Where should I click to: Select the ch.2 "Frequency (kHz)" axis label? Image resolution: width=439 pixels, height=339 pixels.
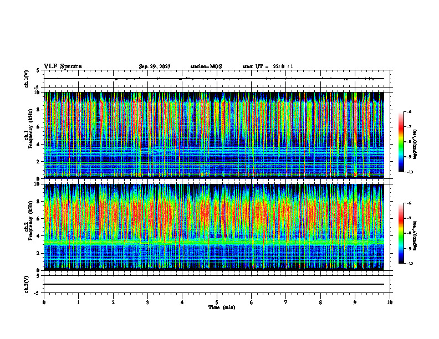coord(30,220)
